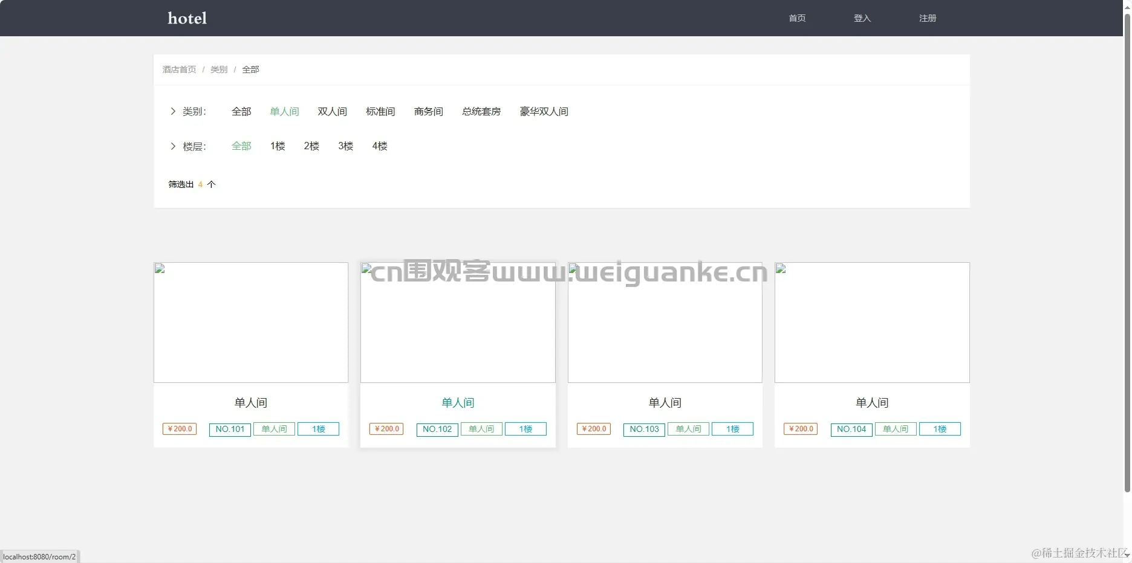Click the 单人间 tag beside NO.103
This screenshot has height=563, width=1132.
[x=688, y=429]
